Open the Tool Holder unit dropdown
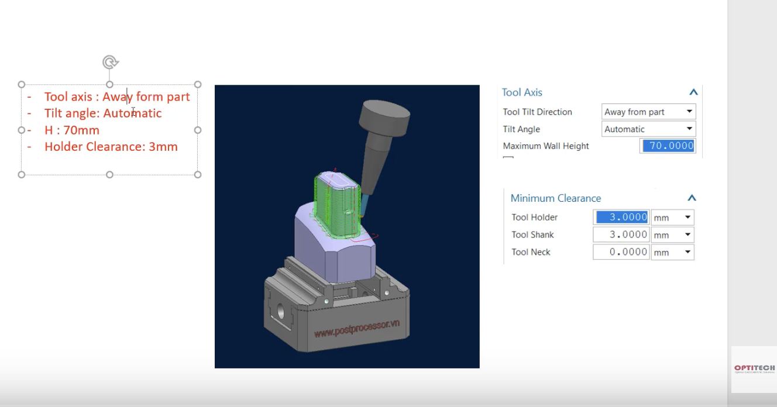Viewport: 777px width, 407px height. [673, 218]
